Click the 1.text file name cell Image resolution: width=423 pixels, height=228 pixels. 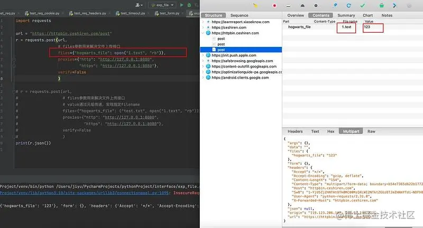click(x=346, y=27)
